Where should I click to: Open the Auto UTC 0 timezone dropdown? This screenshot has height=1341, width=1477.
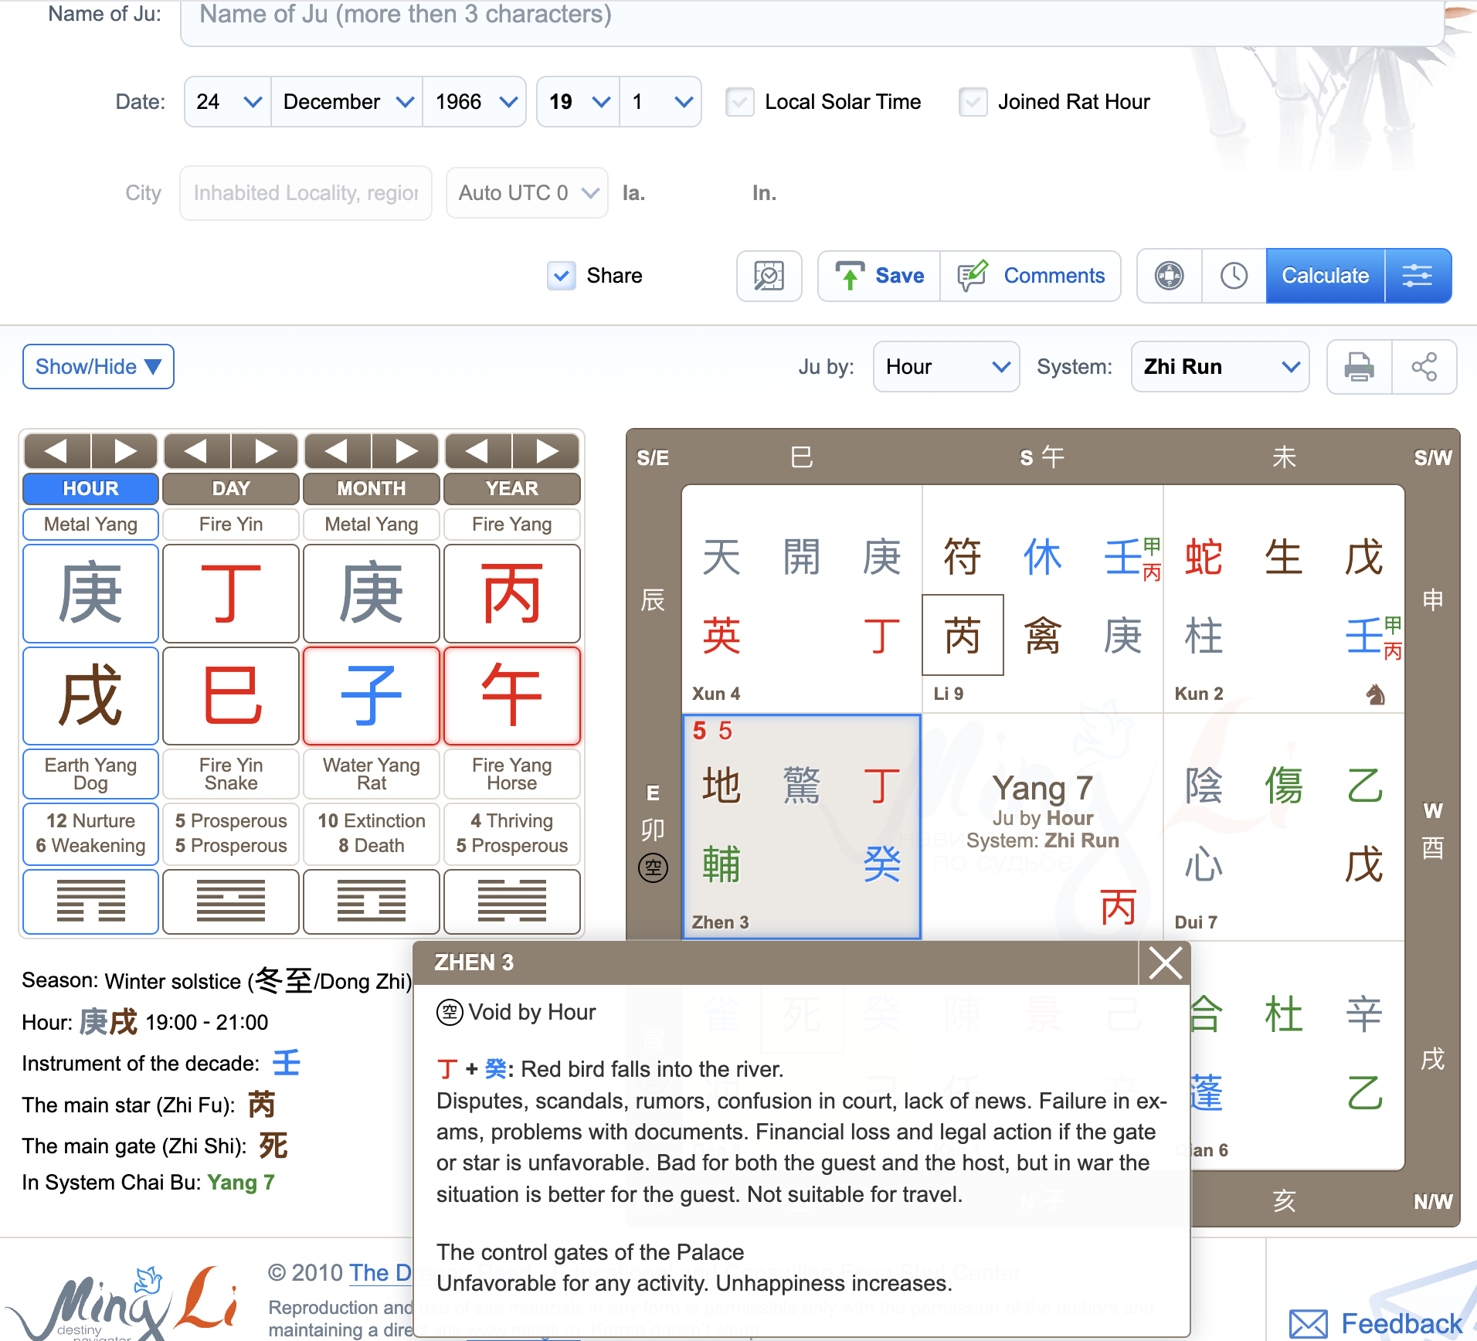click(x=527, y=193)
